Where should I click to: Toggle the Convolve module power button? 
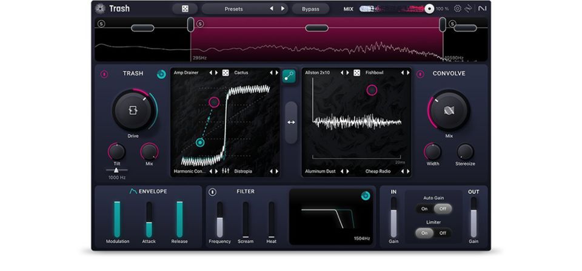[x=420, y=74]
